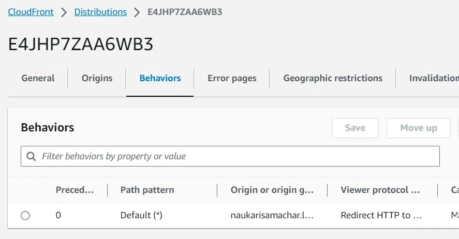Select the Default (*) behavior radio button
Viewport: 459px width, 239px height.
pos(25,216)
